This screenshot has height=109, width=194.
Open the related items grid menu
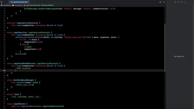click(x=2, y=2)
